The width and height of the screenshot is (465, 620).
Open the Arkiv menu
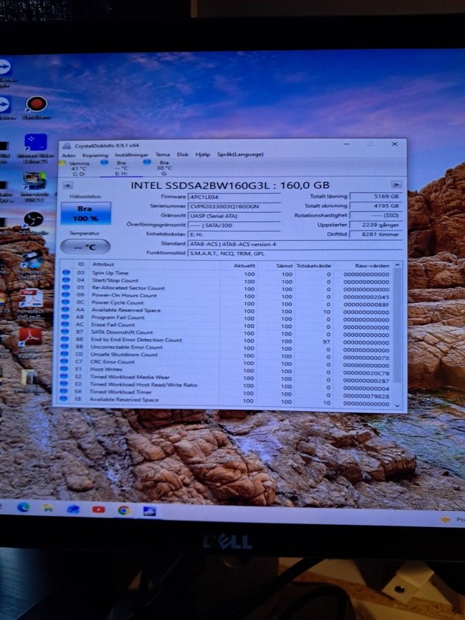coord(68,155)
